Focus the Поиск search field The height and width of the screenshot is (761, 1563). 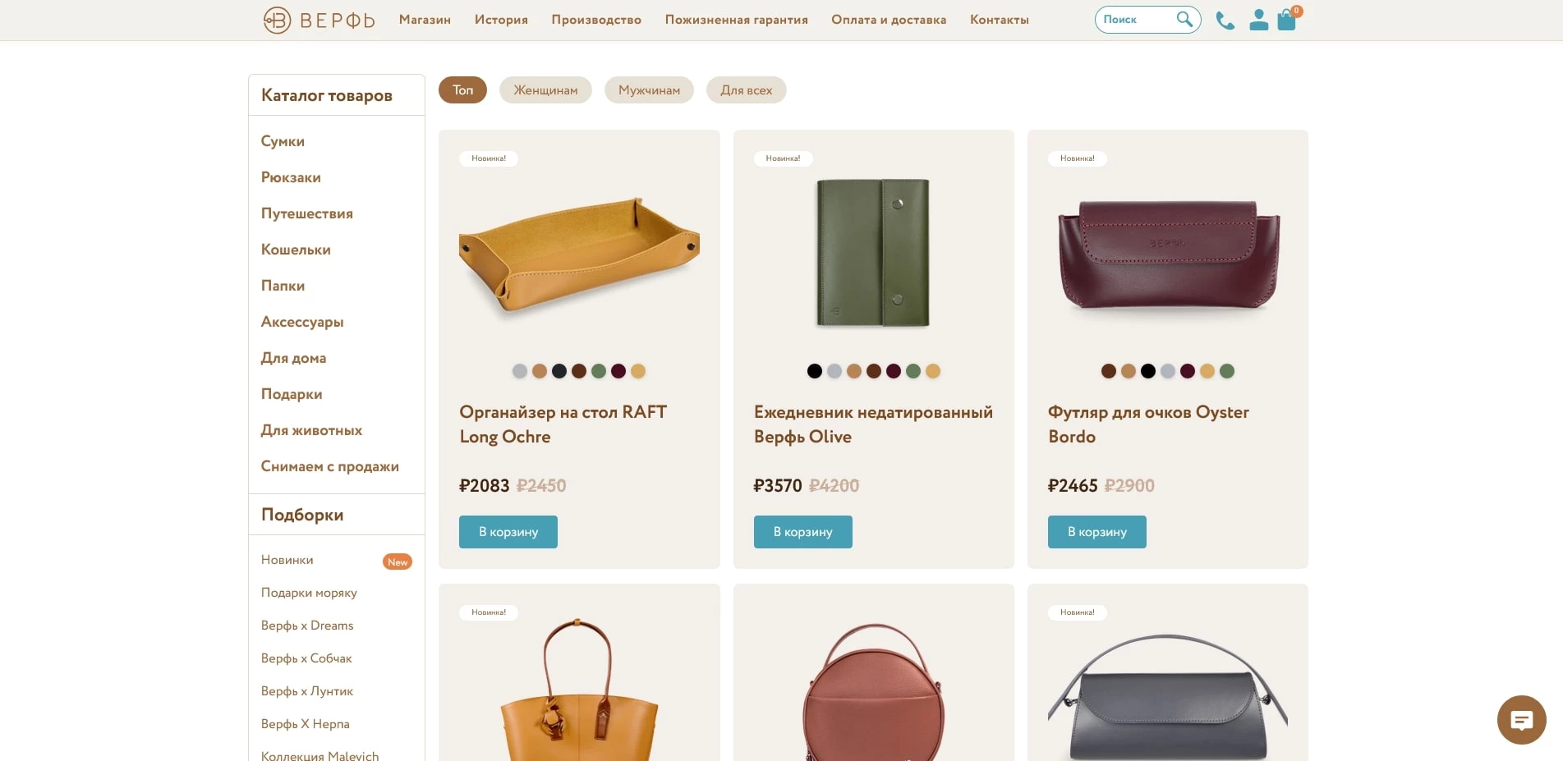pyautogui.click(x=1136, y=20)
